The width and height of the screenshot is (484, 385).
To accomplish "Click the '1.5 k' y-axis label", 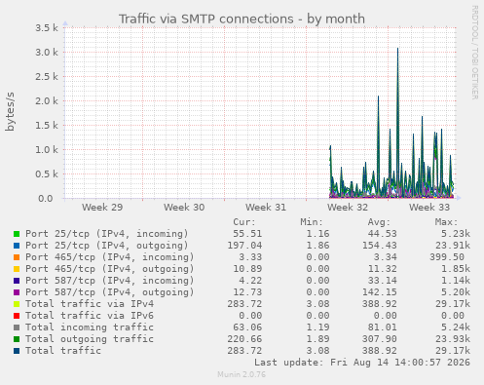I will pos(47,126).
